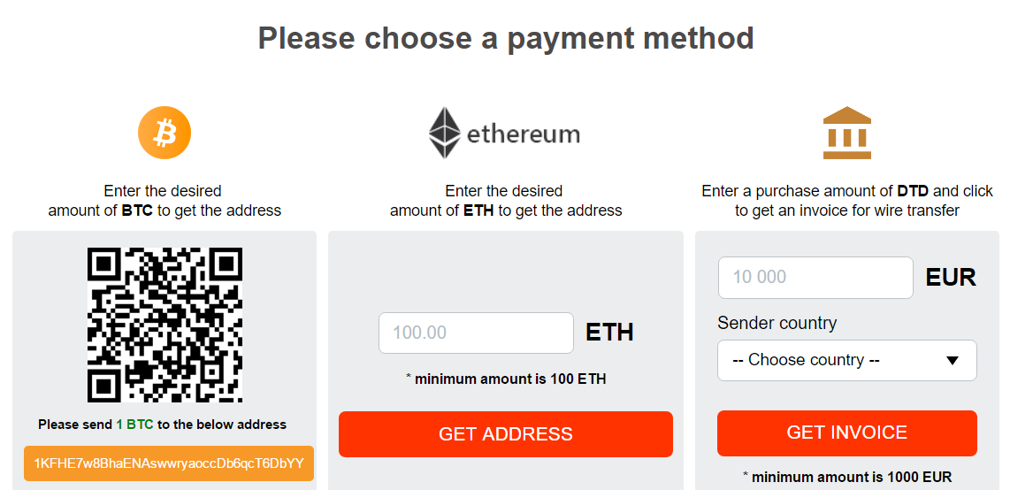The image size is (1010, 490).
Task: Click the green 1 BTC amount text
Action: click(134, 425)
